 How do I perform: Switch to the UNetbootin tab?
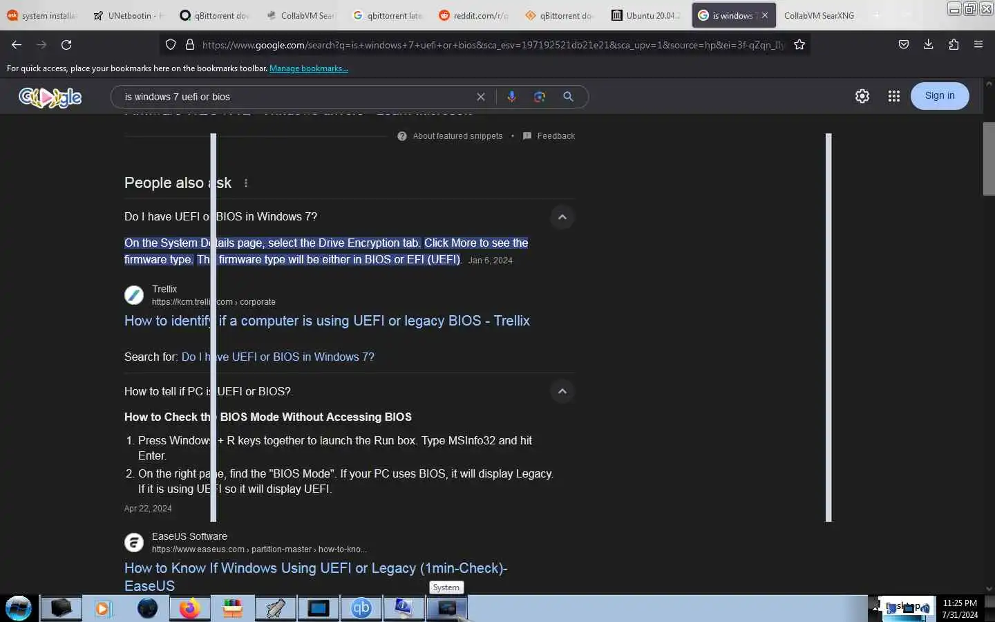(129, 15)
